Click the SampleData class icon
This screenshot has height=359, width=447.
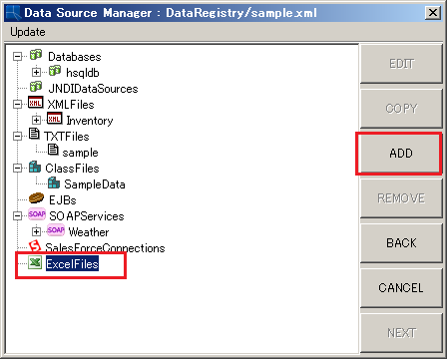[x=54, y=182]
